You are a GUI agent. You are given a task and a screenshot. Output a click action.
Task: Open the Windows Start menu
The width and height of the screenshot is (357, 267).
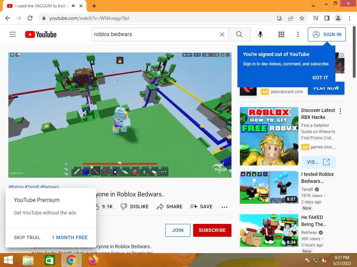pyautogui.click(x=8, y=260)
